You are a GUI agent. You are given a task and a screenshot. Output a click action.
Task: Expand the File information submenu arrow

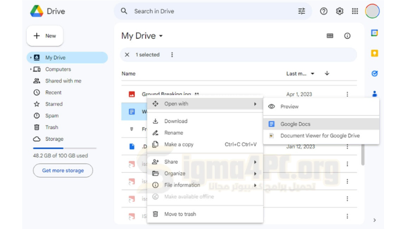click(x=255, y=185)
